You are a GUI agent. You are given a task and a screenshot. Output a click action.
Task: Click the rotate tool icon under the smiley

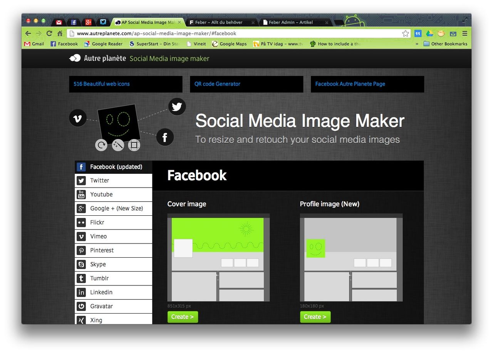click(101, 145)
